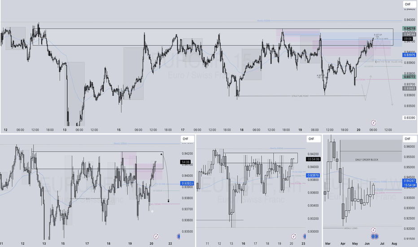Select STRUCTURE POINT line label
Viewport: 418px width, 247px height.
point(300,96)
